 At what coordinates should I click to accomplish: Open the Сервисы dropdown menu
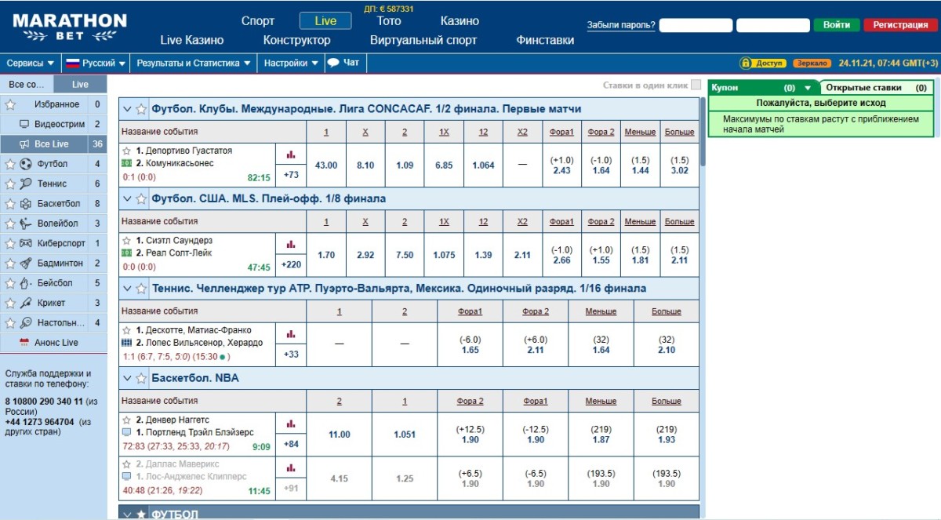click(31, 63)
